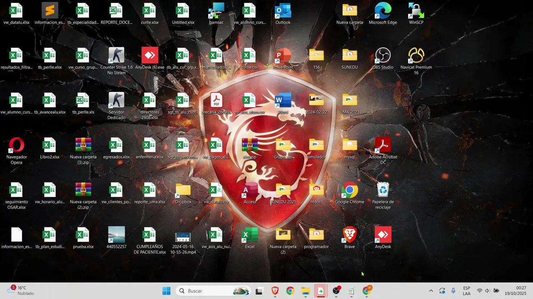
Task: Select Untitled.xlsx file
Action: tap(183, 14)
